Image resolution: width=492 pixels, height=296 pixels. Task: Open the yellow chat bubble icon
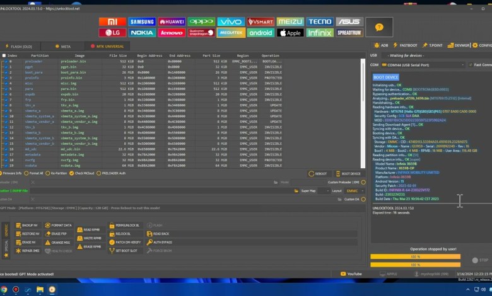pos(378,28)
